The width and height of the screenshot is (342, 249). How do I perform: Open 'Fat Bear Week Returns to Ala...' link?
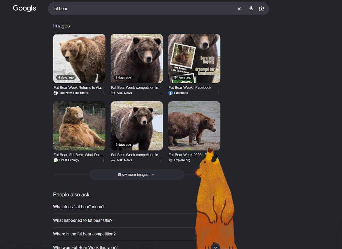(x=79, y=88)
